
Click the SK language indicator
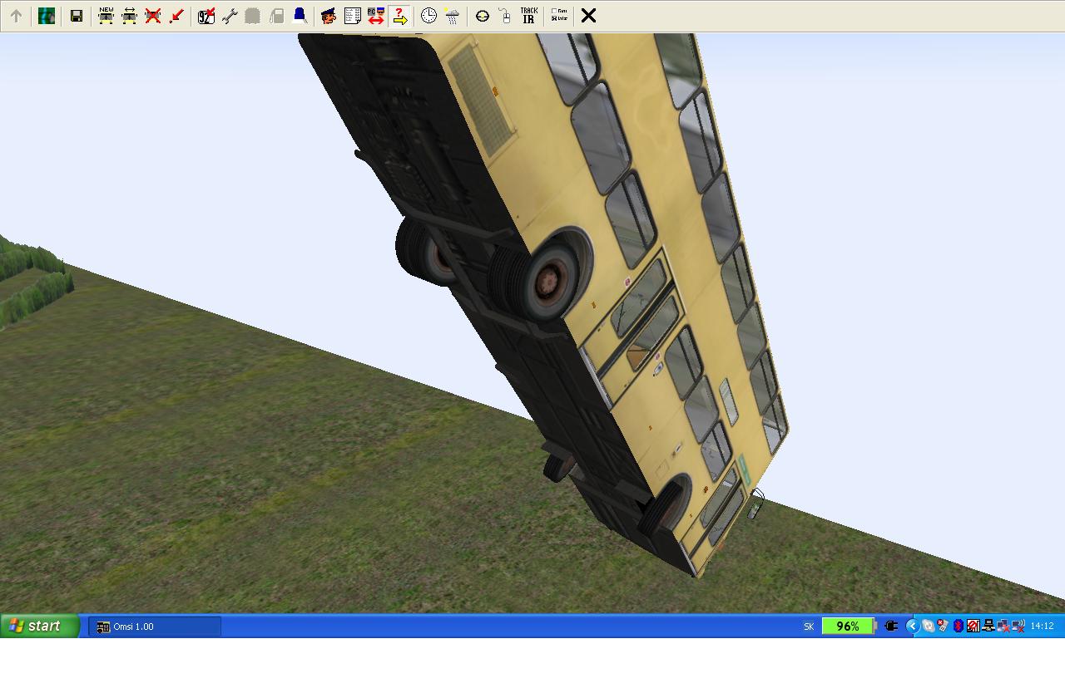point(809,627)
